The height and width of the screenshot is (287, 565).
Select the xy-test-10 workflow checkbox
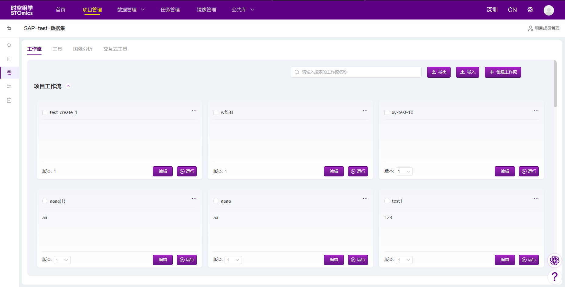(387, 112)
